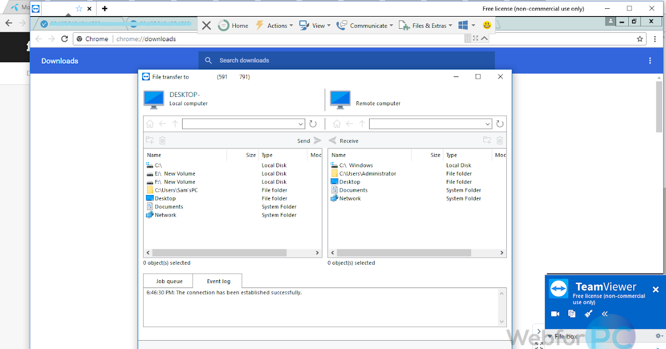Viewport: 666px width, 349px height.
Task: Switch to the Job queue tab
Action: tap(169, 281)
